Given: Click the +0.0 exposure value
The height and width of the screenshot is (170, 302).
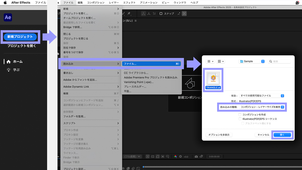Looking at the screenshot, I should tap(186, 157).
